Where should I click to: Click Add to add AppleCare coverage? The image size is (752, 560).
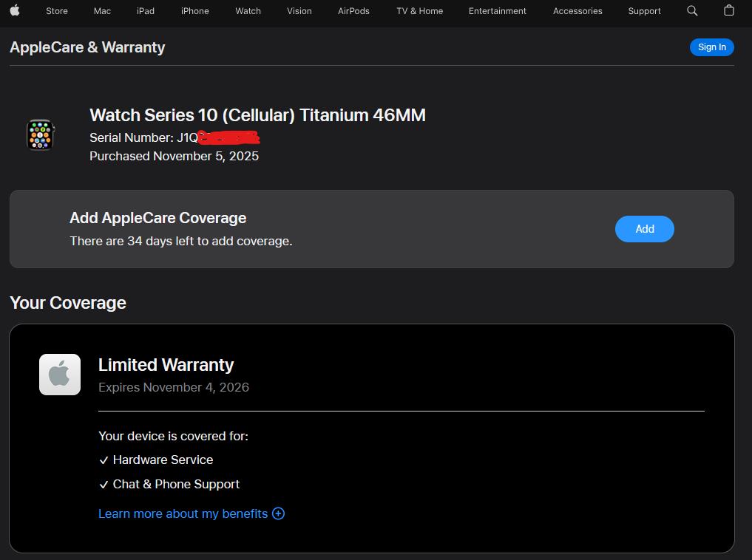(x=644, y=229)
